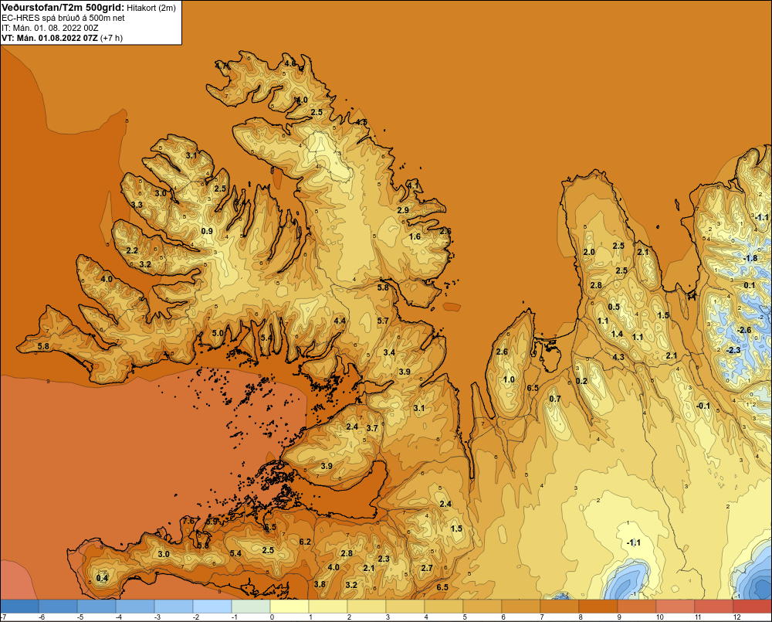Image resolution: width=772 pixels, height=622 pixels.
Task: Click the 7.6 temperature value on the map
Action: 189,521
